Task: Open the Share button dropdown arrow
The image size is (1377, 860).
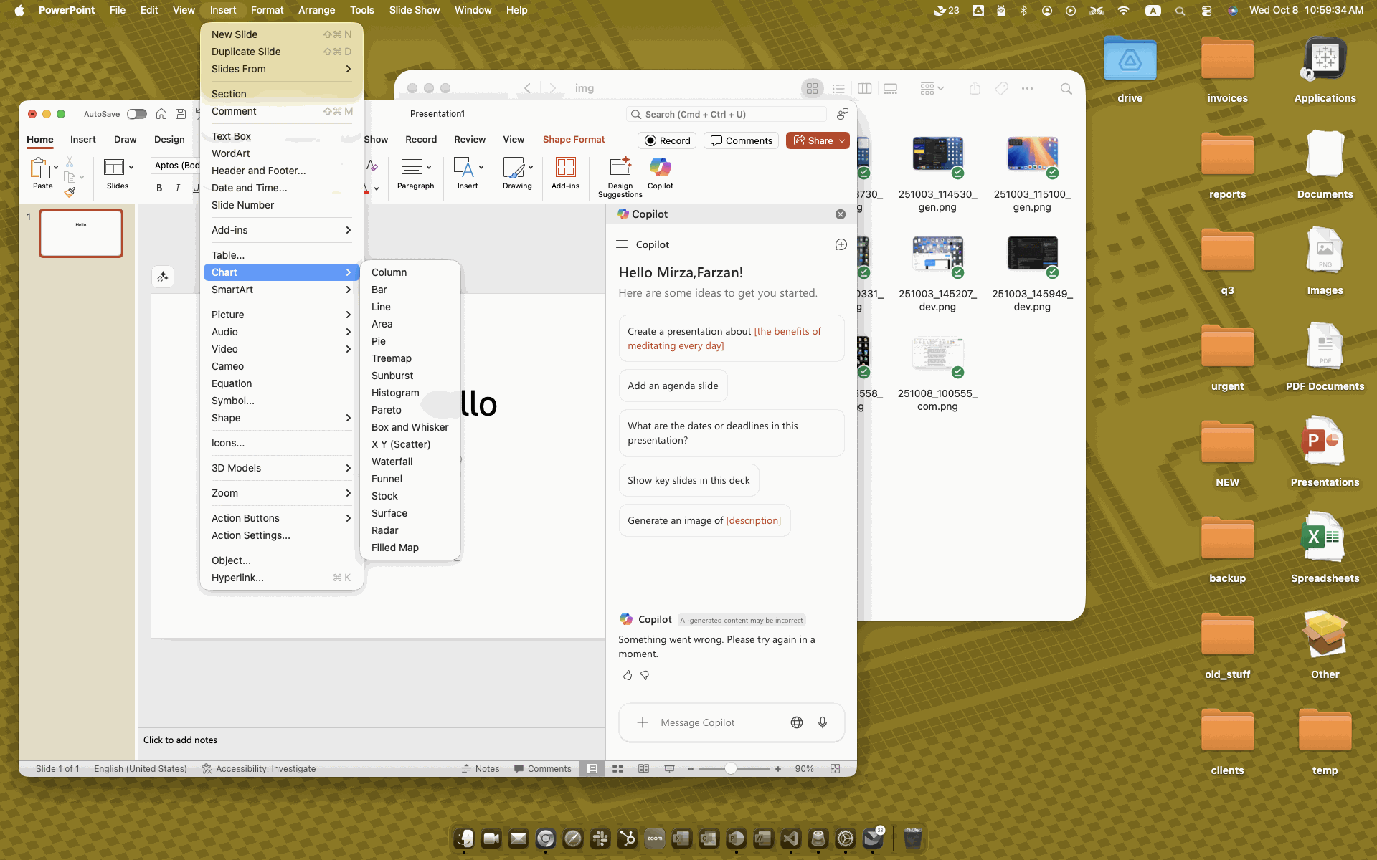Action: point(842,140)
